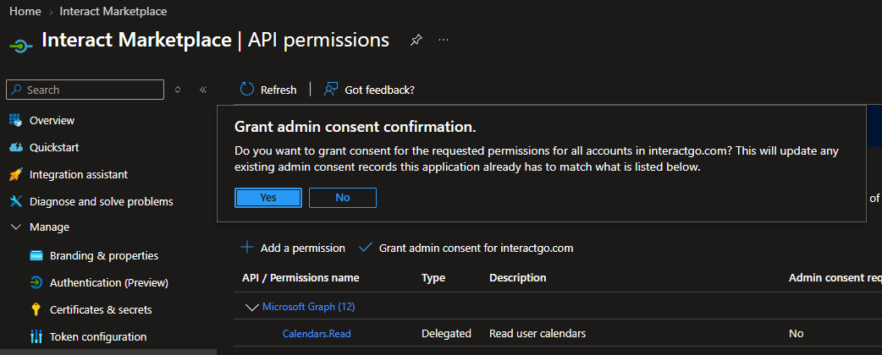Open Authentication (Preview) menu item
882x355 pixels.
(109, 282)
